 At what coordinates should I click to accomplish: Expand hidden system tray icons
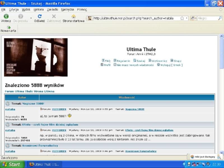tap(184, 164)
